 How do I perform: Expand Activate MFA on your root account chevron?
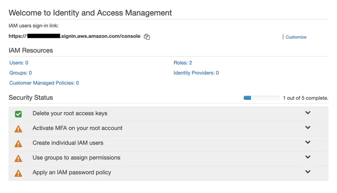coord(308,127)
